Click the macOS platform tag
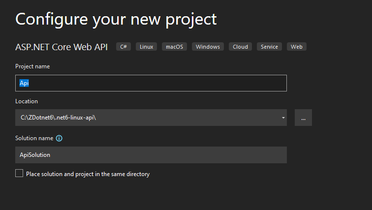 pyautogui.click(x=174, y=47)
